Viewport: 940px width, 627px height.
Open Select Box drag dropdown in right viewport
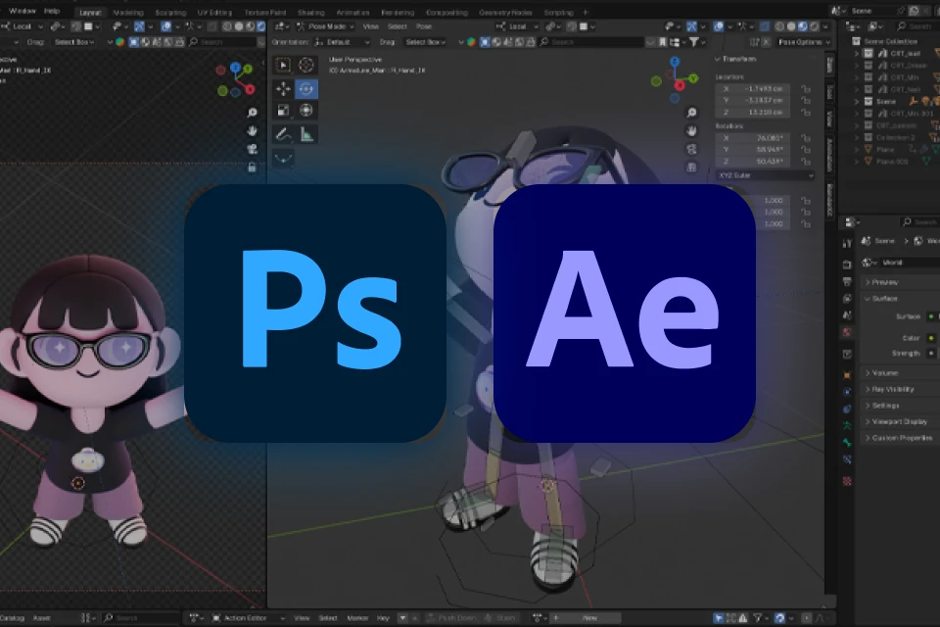[x=426, y=42]
